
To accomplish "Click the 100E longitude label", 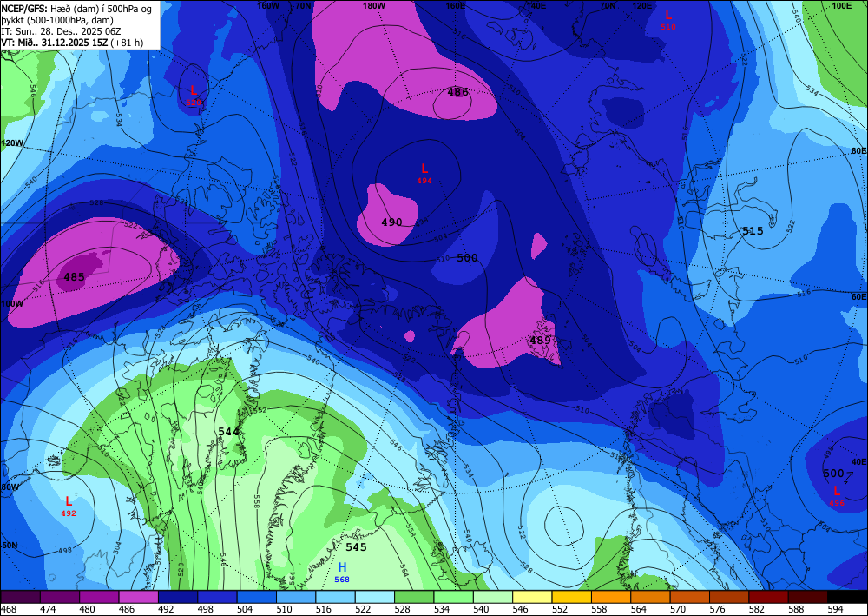I will pyautogui.click(x=841, y=5).
